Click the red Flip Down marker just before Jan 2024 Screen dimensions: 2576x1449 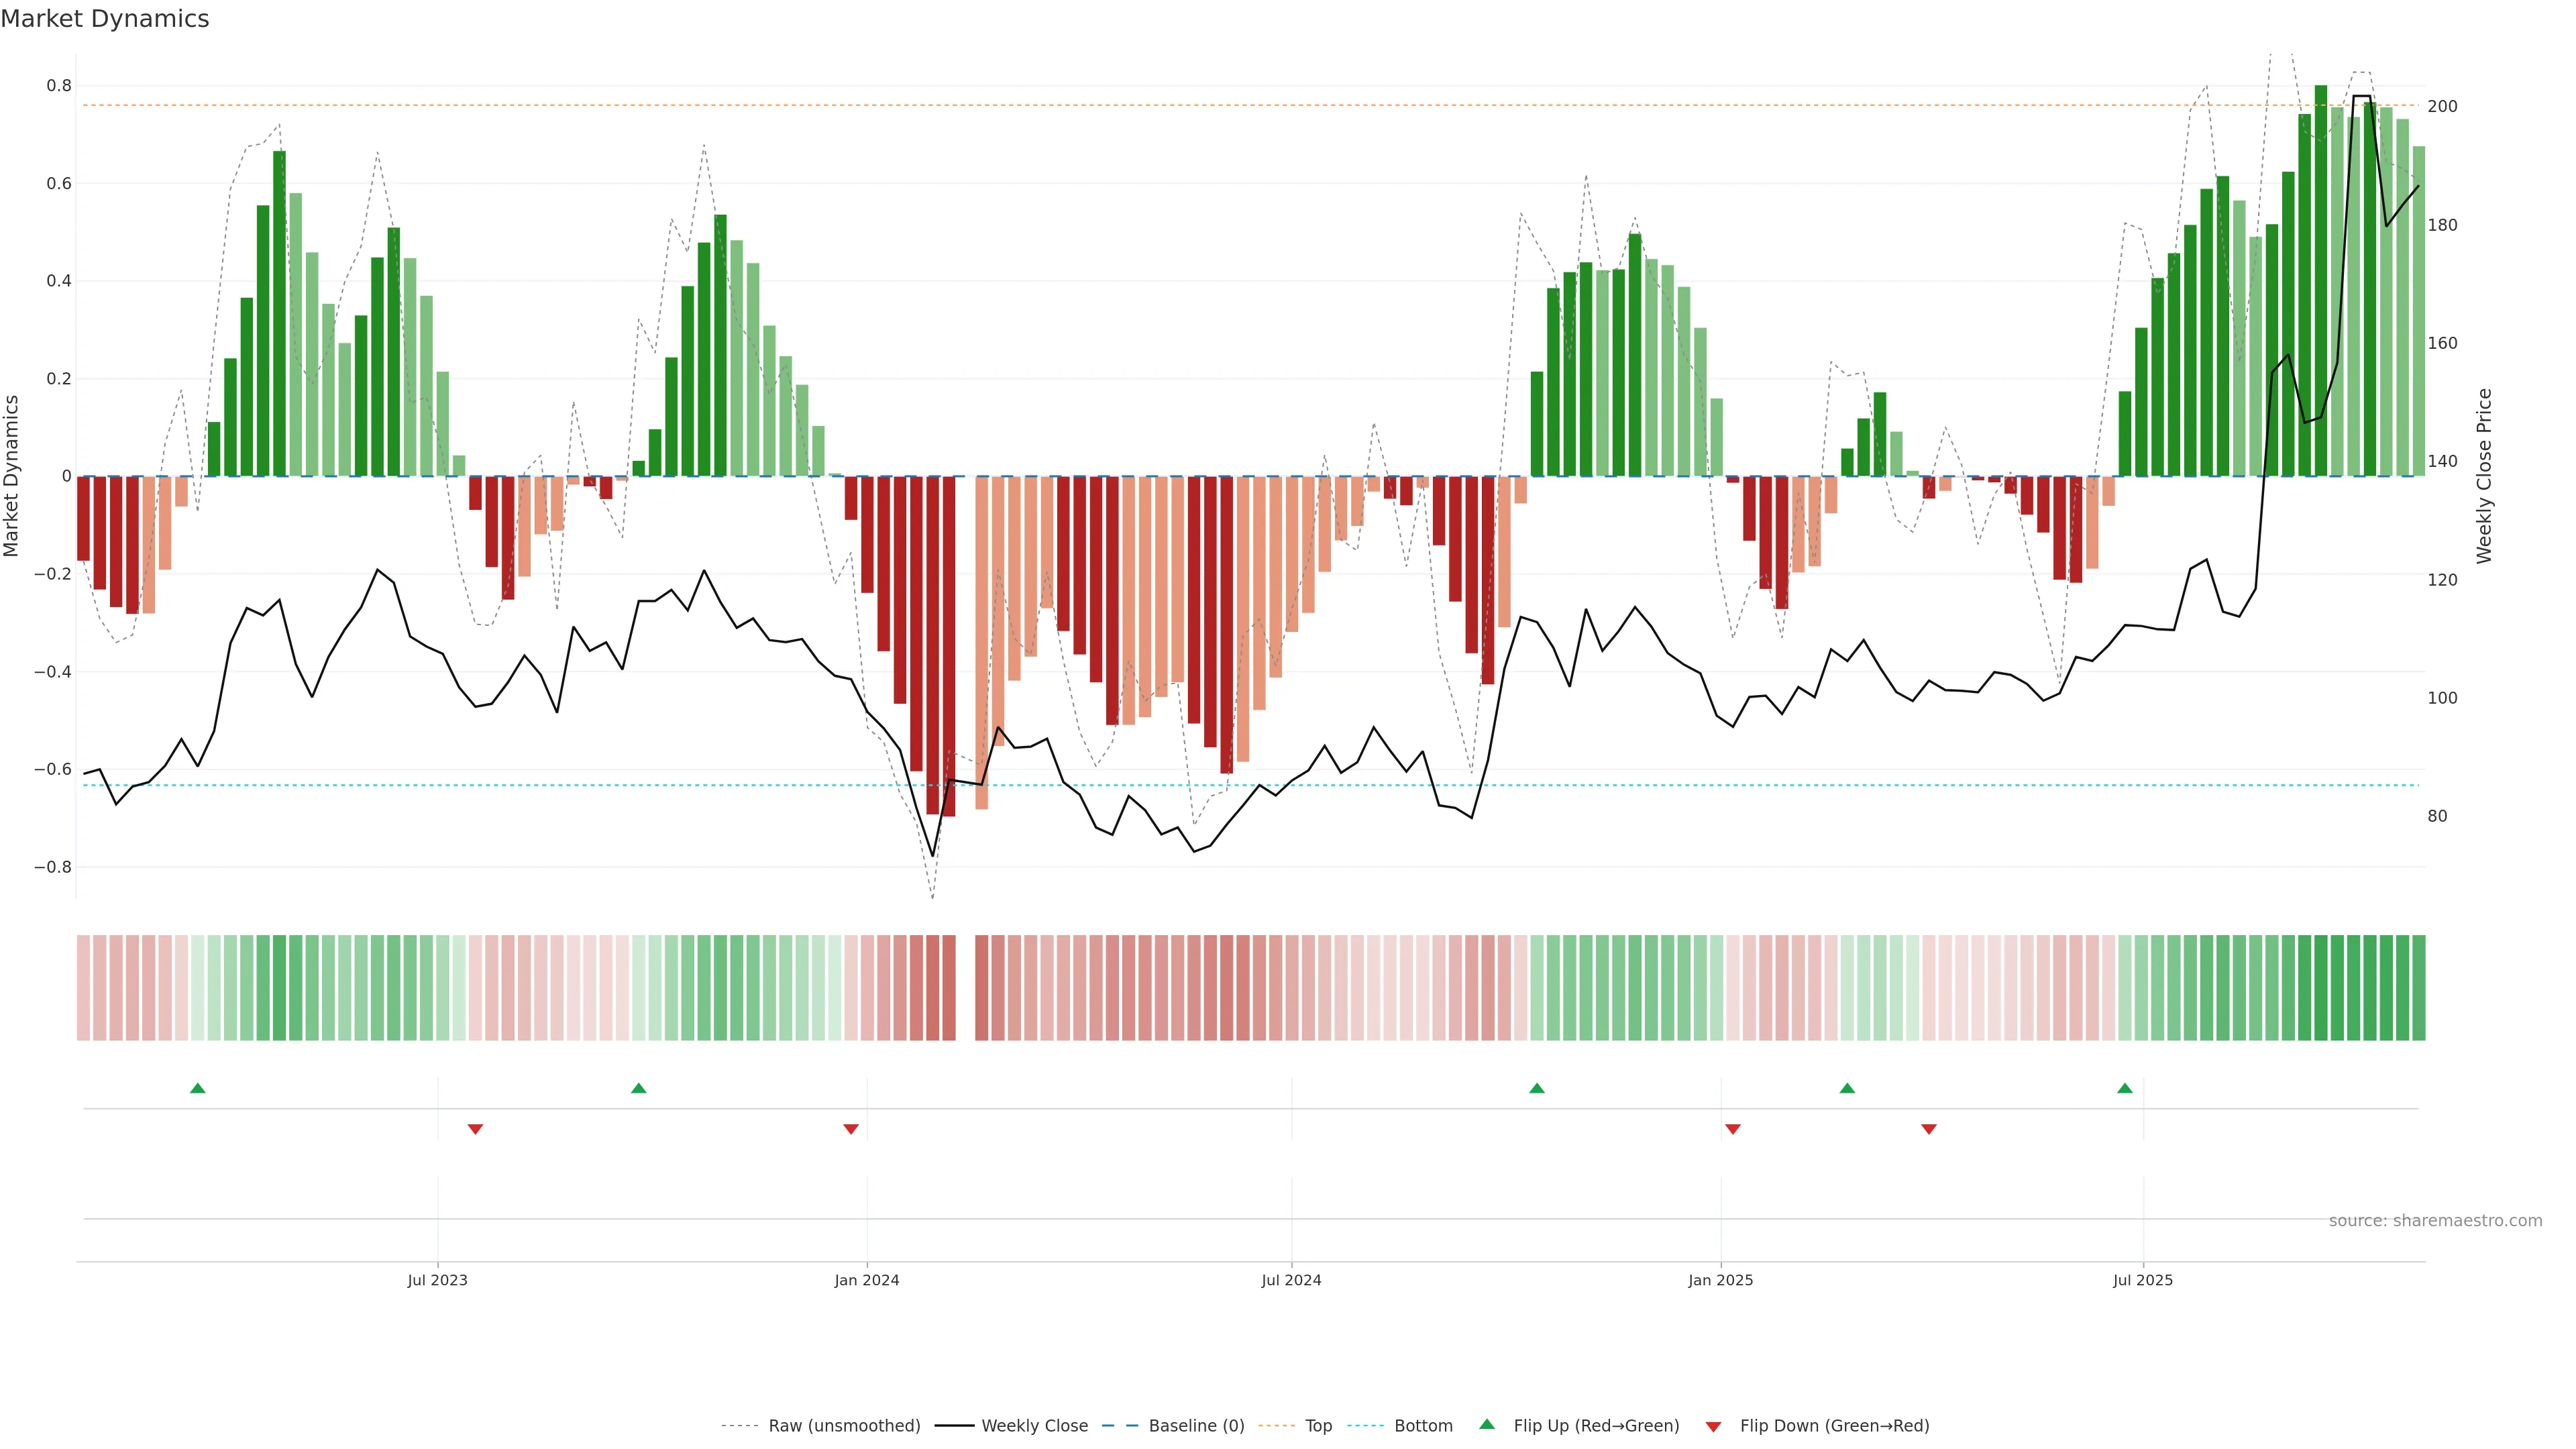coord(851,1129)
